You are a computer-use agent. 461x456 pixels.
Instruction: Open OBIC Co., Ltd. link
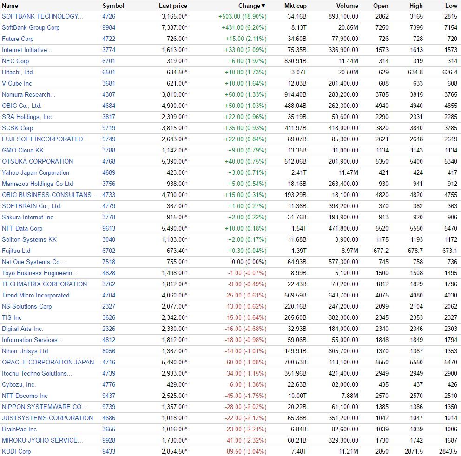(21, 106)
